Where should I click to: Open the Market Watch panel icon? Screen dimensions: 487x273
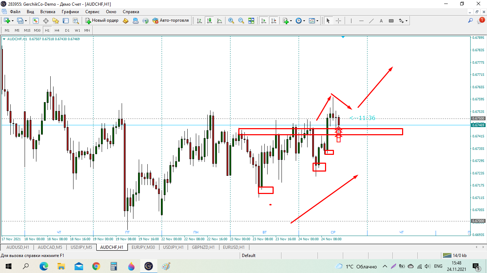tap(36, 21)
